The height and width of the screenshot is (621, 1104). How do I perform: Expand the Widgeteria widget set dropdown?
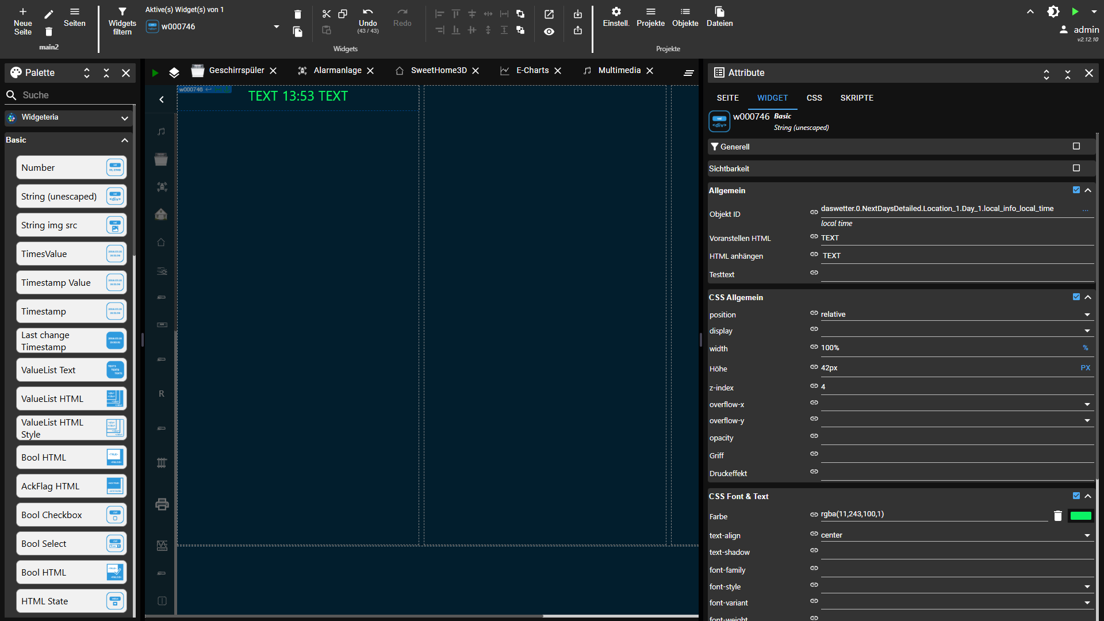click(x=125, y=117)
